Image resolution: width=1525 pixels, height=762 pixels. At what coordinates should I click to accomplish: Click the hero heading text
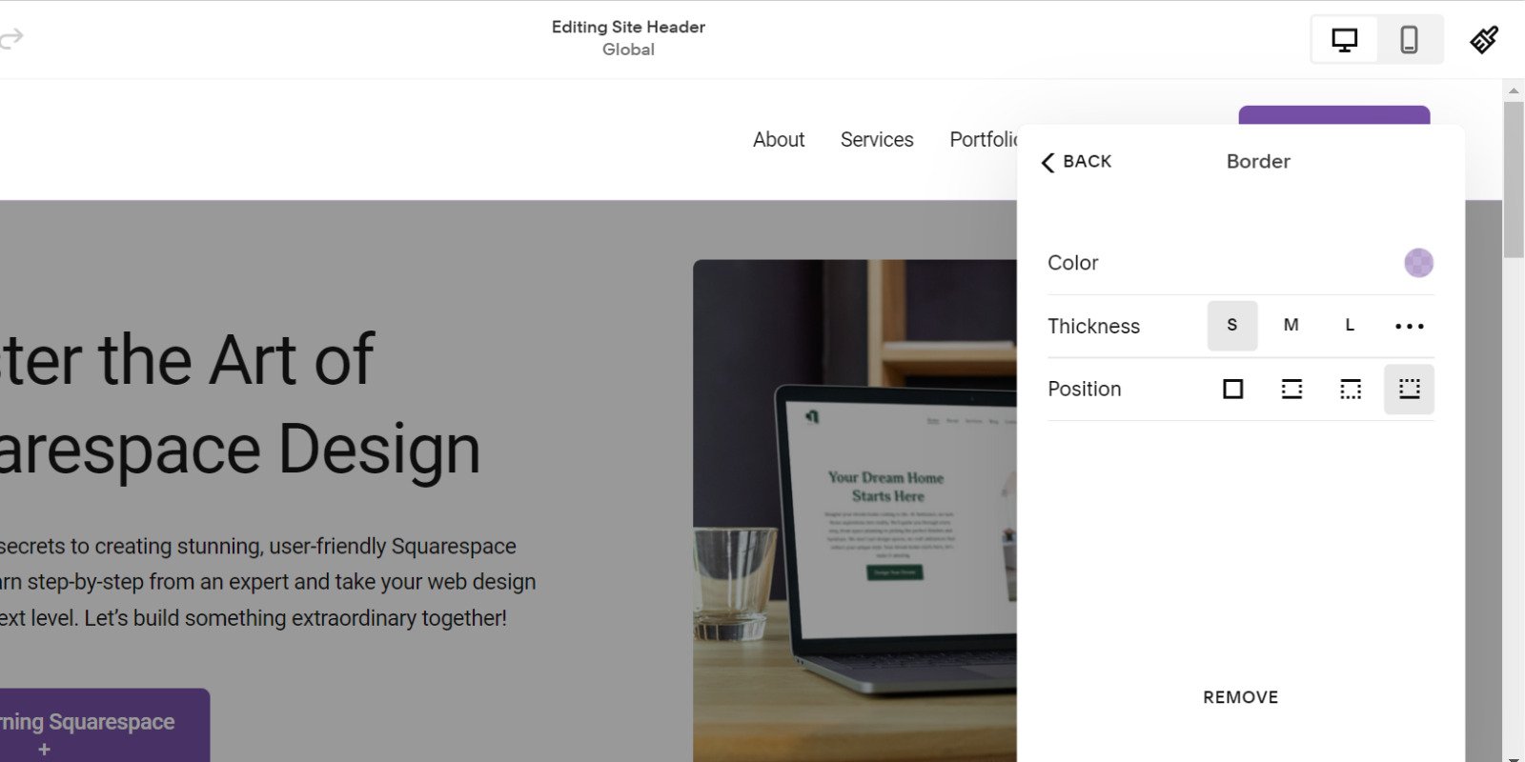pyautogui.click(x=238, y=404)
